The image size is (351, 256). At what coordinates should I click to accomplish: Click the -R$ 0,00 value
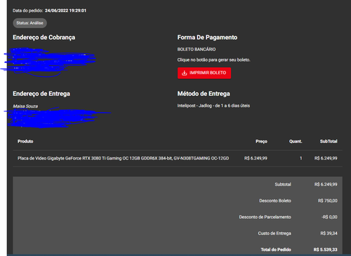coord(329,217)
